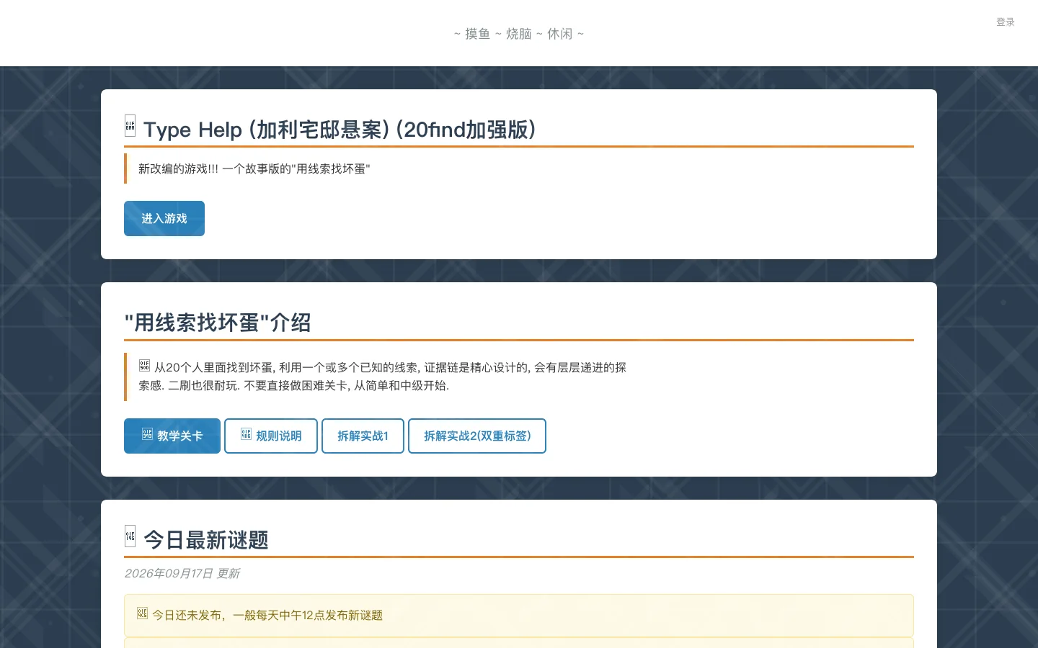Click the icon in 今日还未发布 notice
The image size is (1038, 648).
142,613
